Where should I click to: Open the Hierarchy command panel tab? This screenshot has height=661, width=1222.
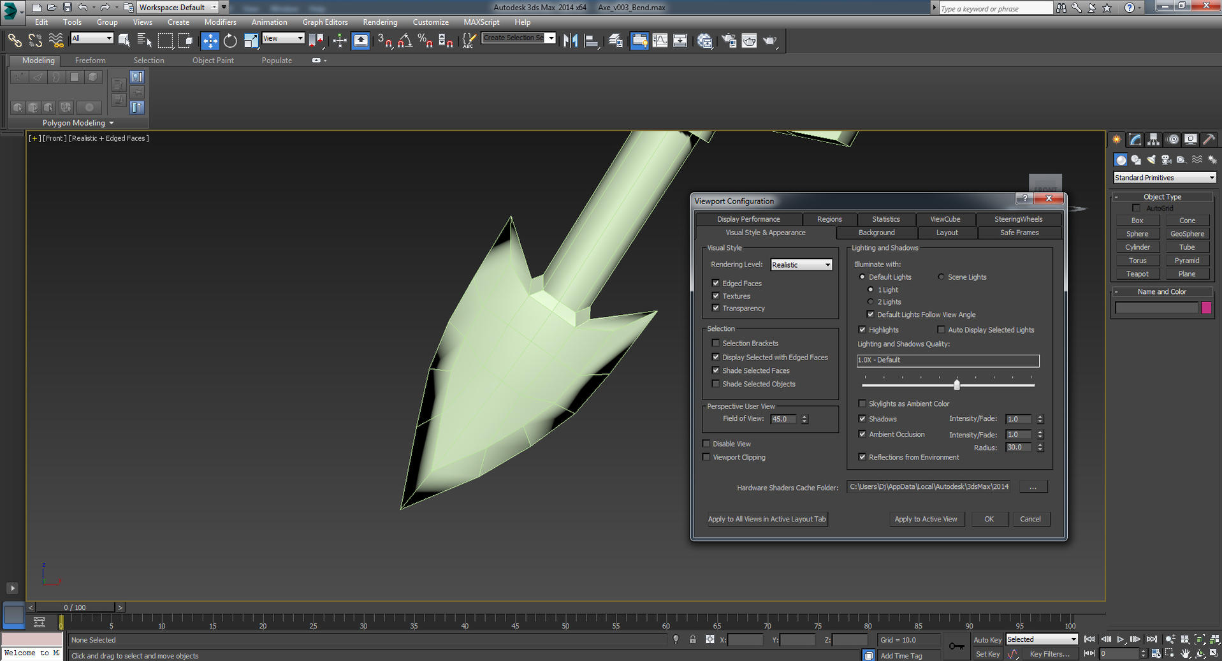tap(1153, 139)
